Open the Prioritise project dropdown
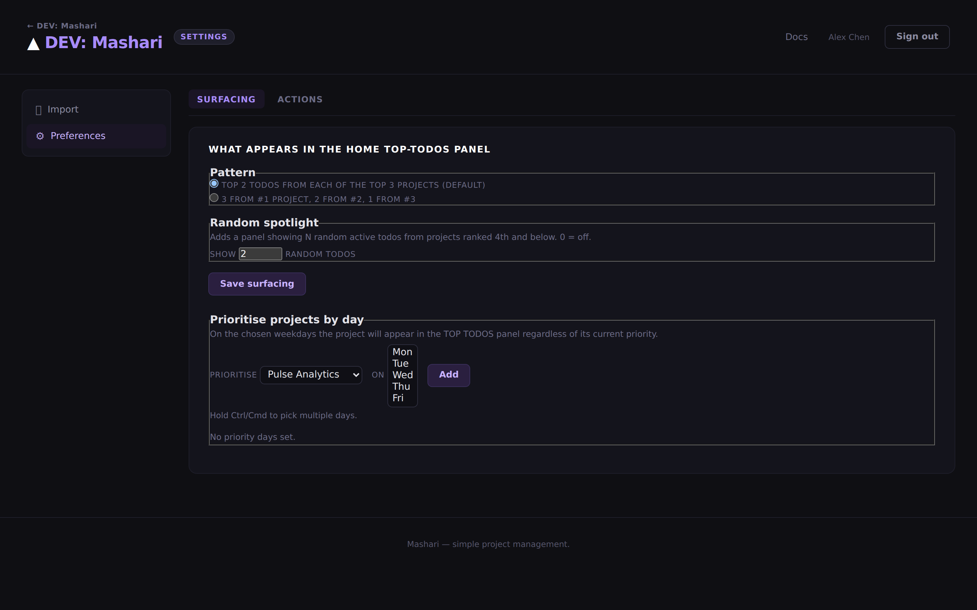This screenshot has width=977, height=610. click(x=311, y=375)
